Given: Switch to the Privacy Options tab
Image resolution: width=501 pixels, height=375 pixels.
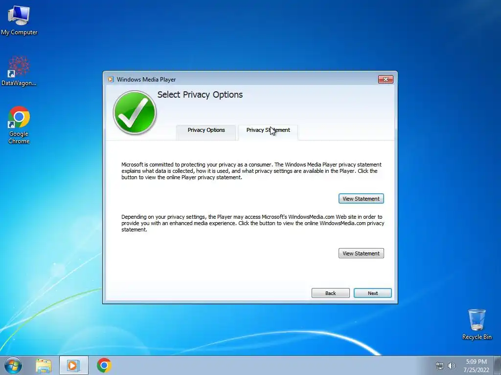Looking at the screenshot, I should 206,132.
